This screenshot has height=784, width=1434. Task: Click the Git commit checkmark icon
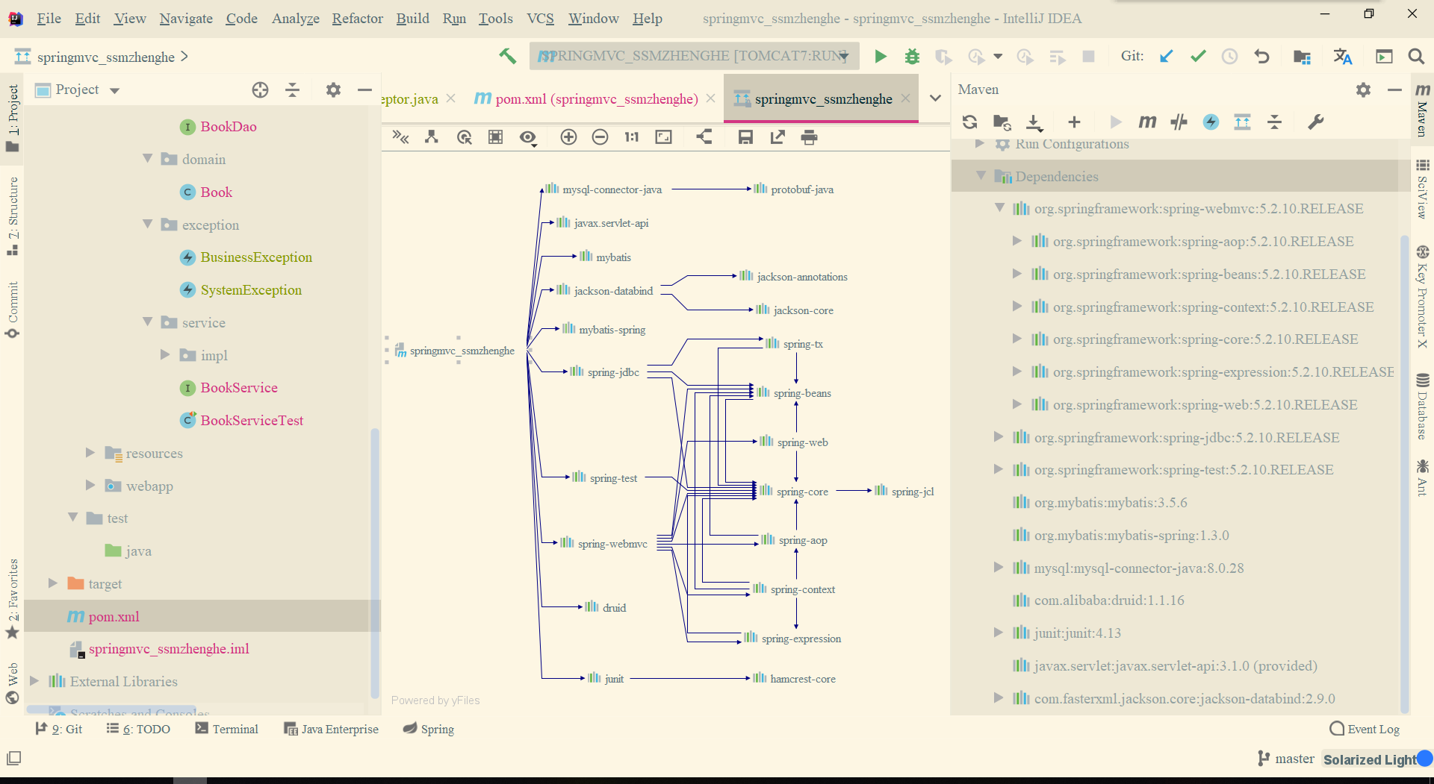1198,57
